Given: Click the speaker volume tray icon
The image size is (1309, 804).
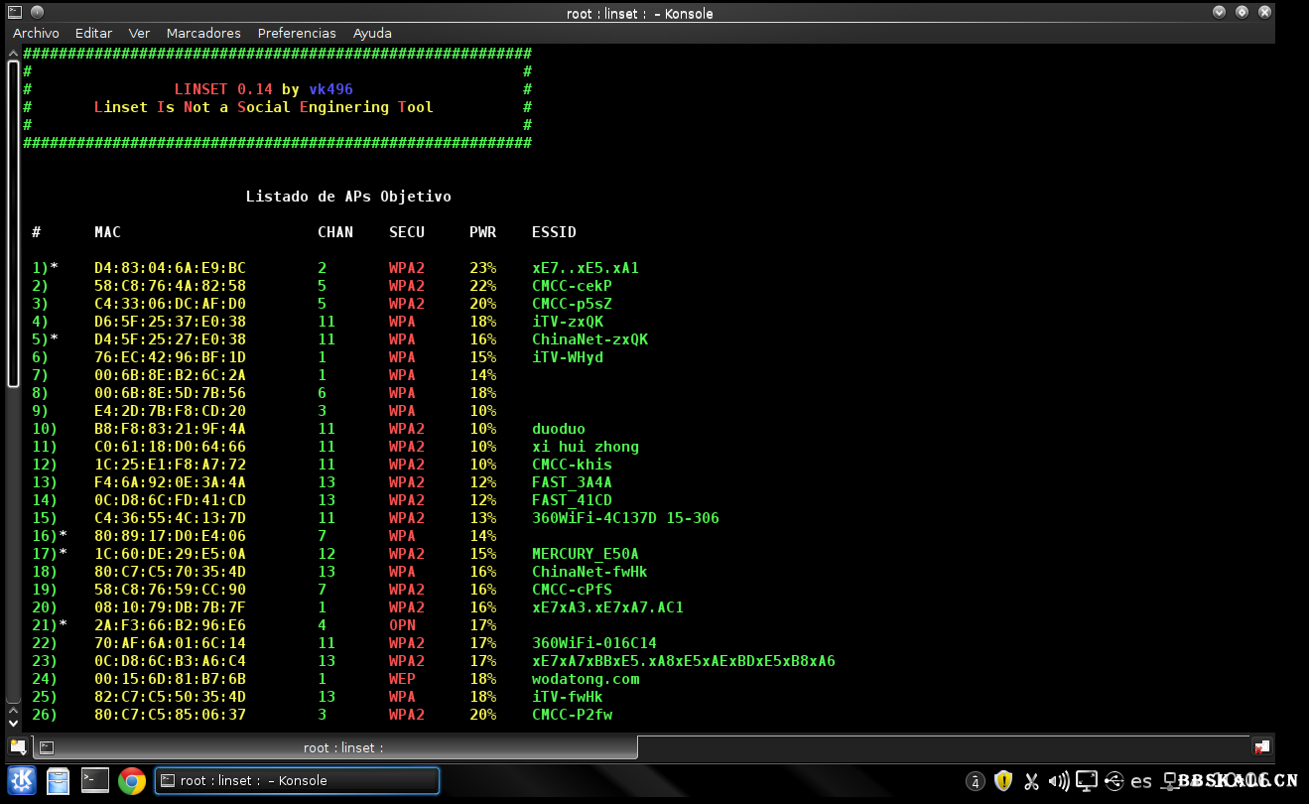Looking at the screenshot, I should click(1059, 781).
